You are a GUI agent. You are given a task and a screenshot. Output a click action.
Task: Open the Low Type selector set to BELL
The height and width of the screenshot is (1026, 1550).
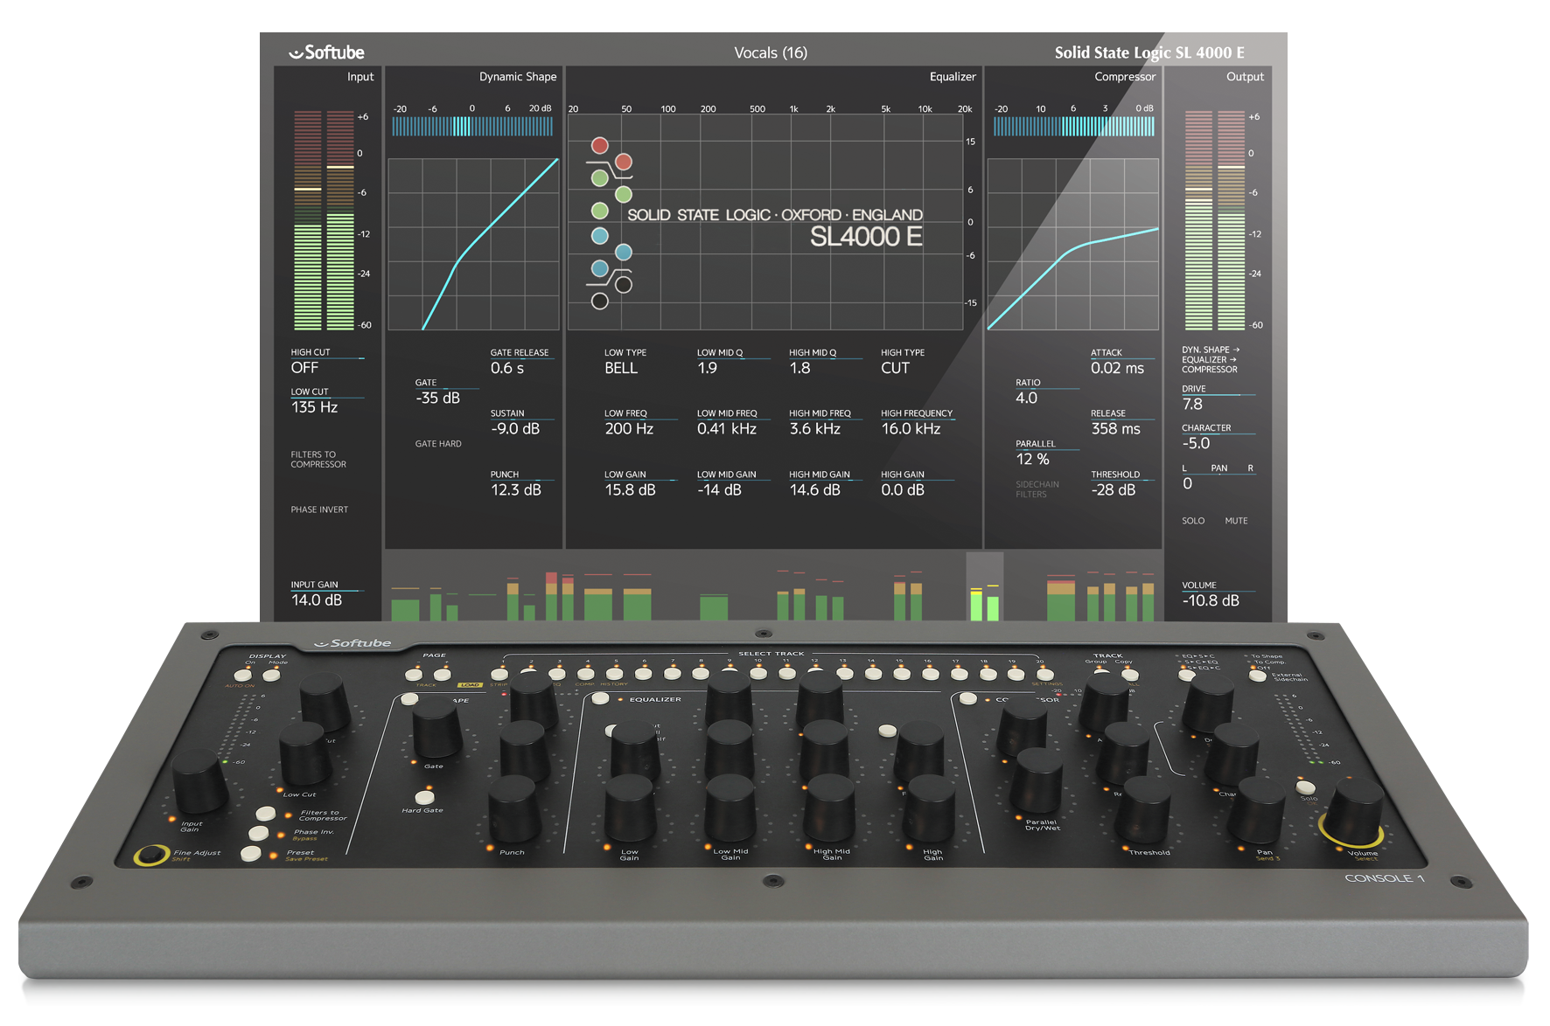pos(621,367)
